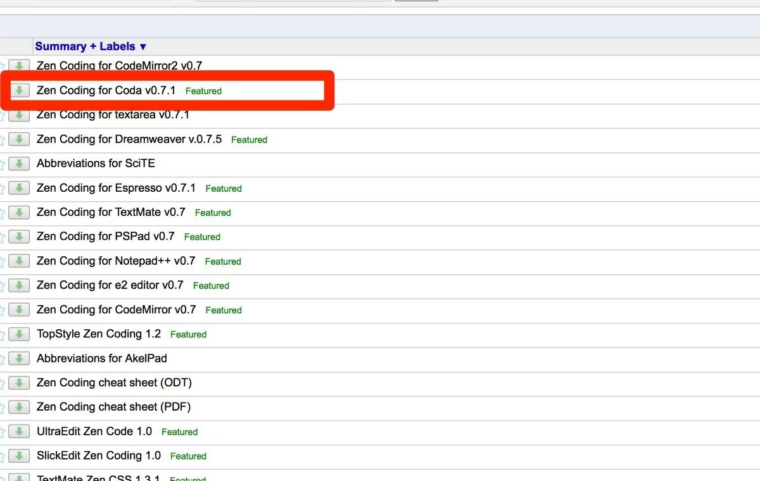
Task: Click Featured label on the Espresso row
Action: point(224,189)
